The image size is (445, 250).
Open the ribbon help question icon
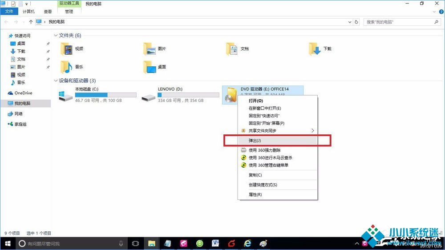coord(441,12)
